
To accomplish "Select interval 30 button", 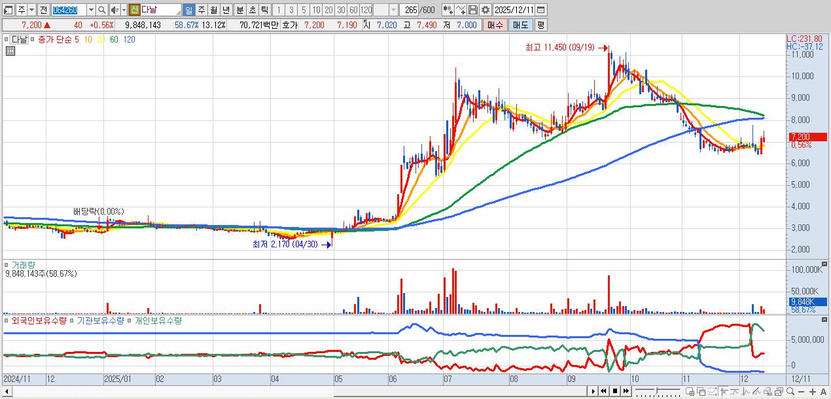I will click(341, 10).
